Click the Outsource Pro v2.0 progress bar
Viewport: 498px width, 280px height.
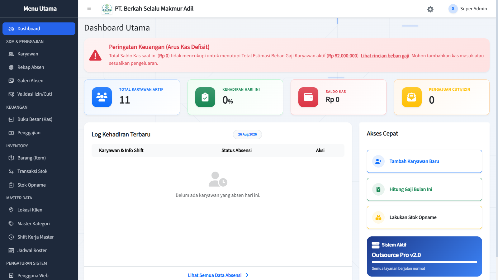click(424, 262)
